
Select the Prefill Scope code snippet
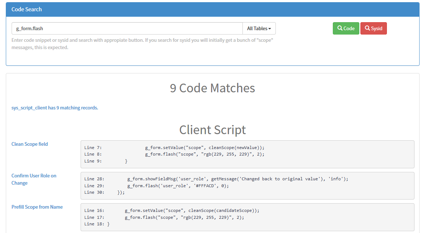coord(246,217)
